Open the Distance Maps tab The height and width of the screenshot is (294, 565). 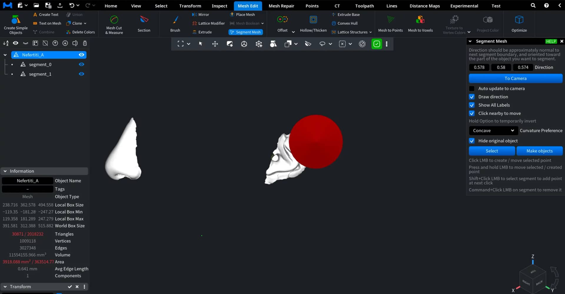pos(425,6)
